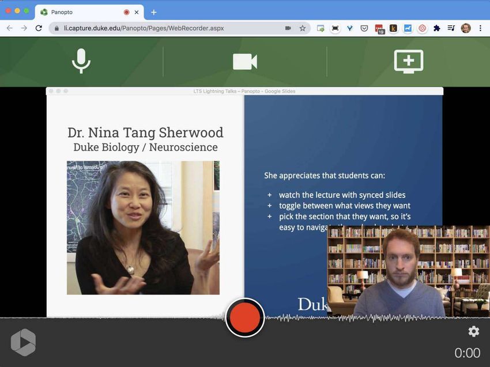Bookmark this page with the star
490x367 pixels.
click(x=302, y=28)
